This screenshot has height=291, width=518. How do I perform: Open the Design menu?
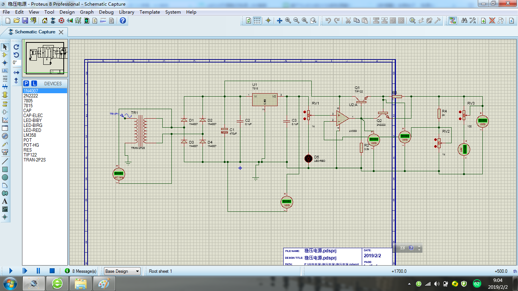tap(67, 12)
